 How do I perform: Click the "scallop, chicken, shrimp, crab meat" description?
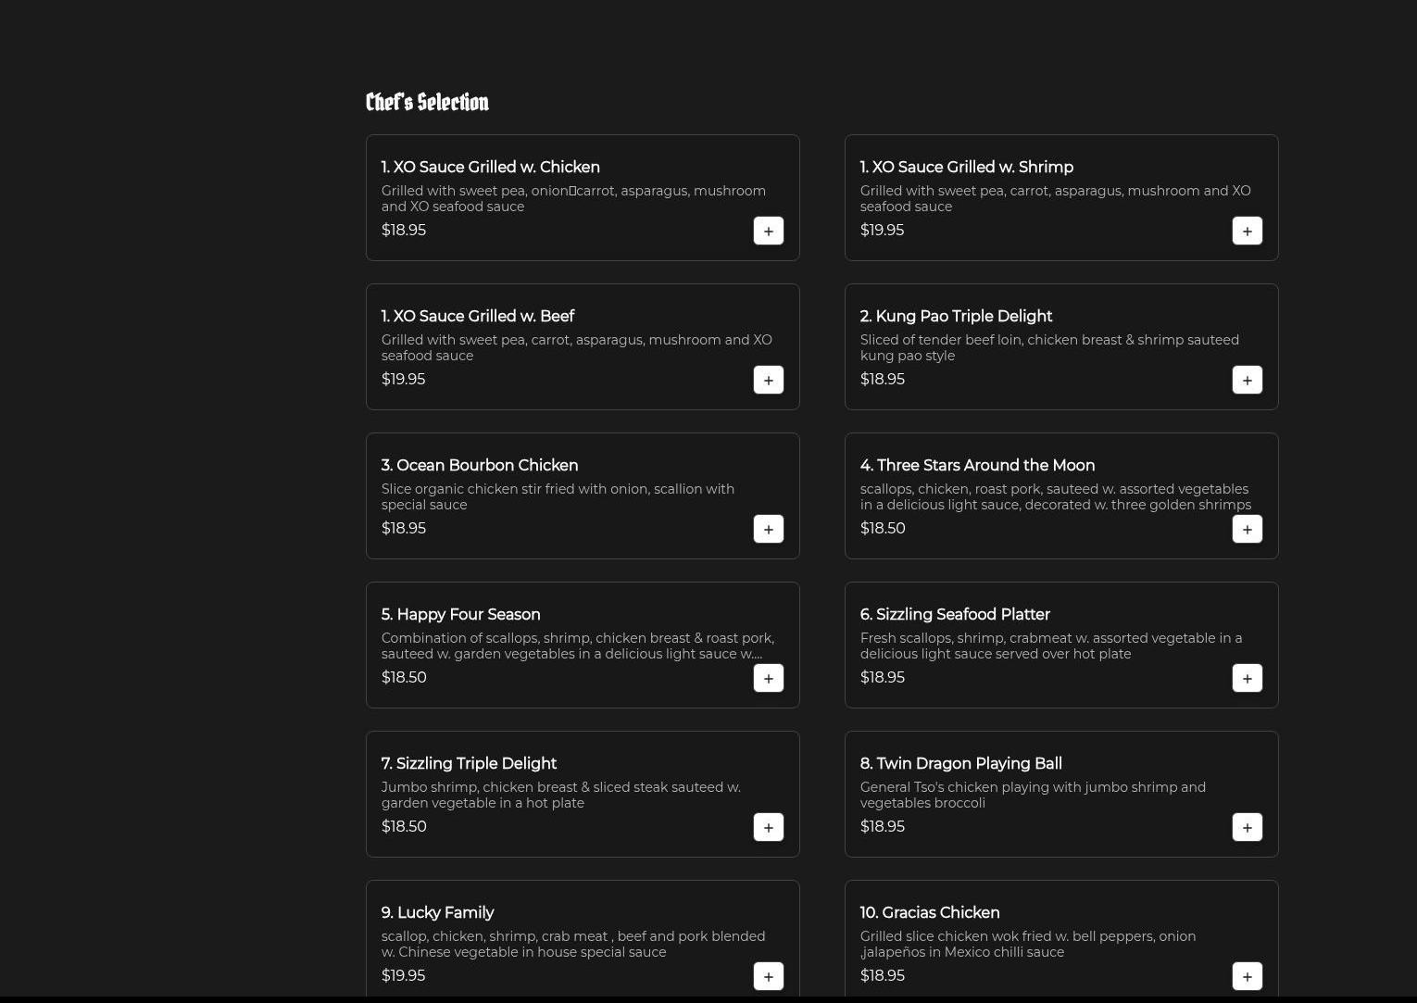pyautogui.click(x=573, y=944)
